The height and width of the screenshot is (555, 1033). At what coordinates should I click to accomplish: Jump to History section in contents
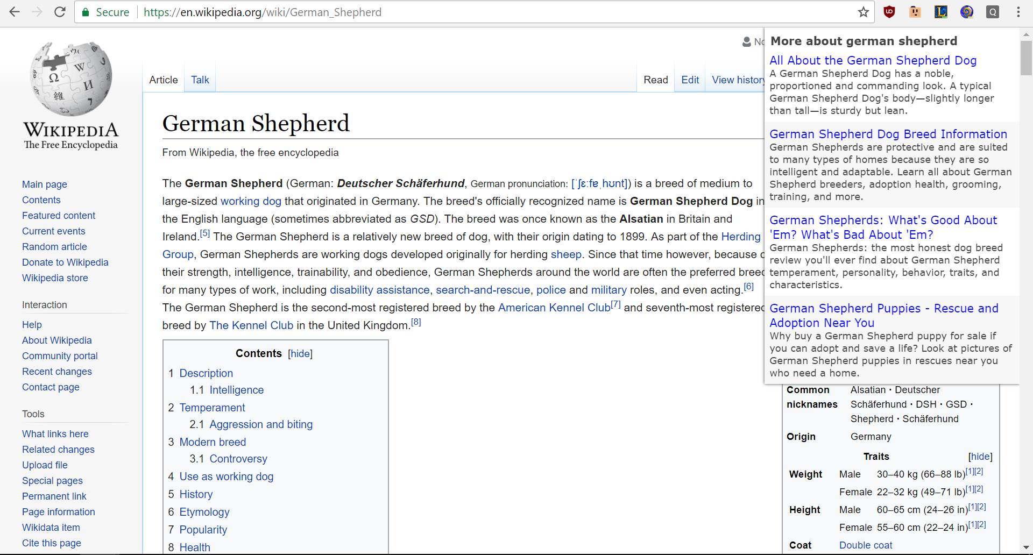[x=196, y=494]
